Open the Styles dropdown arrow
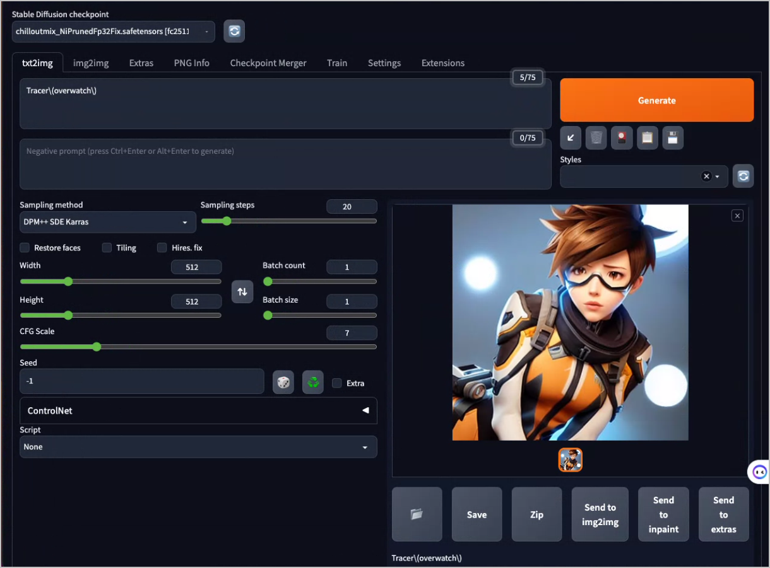The image size is (770, 568). coord(718,177)
